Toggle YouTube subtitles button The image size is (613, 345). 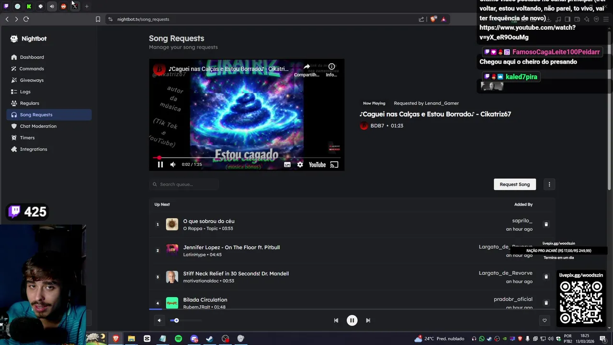[x=287, y=164]
